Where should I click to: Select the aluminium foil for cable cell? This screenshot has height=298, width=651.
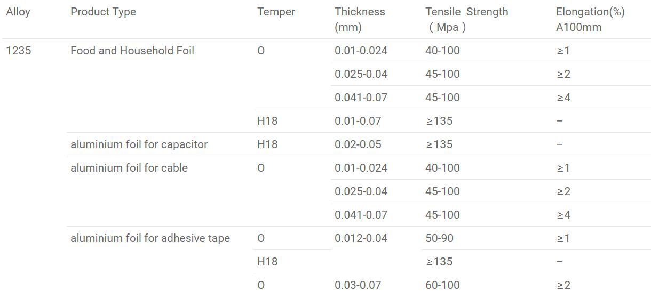coord(129,168)
